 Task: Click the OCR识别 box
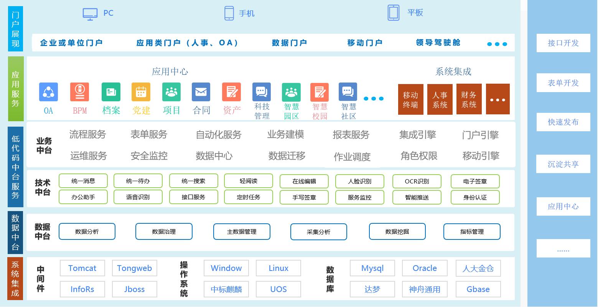[417, 182]
